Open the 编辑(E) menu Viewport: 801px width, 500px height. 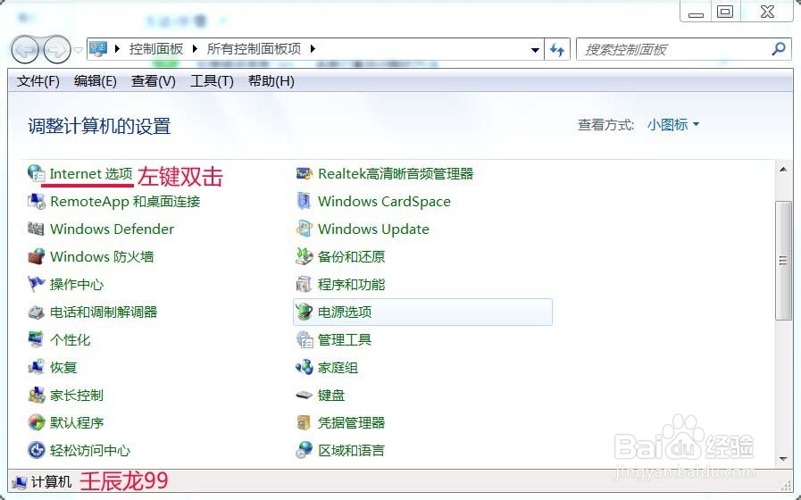pyautogui.click(x=95, y=80)
